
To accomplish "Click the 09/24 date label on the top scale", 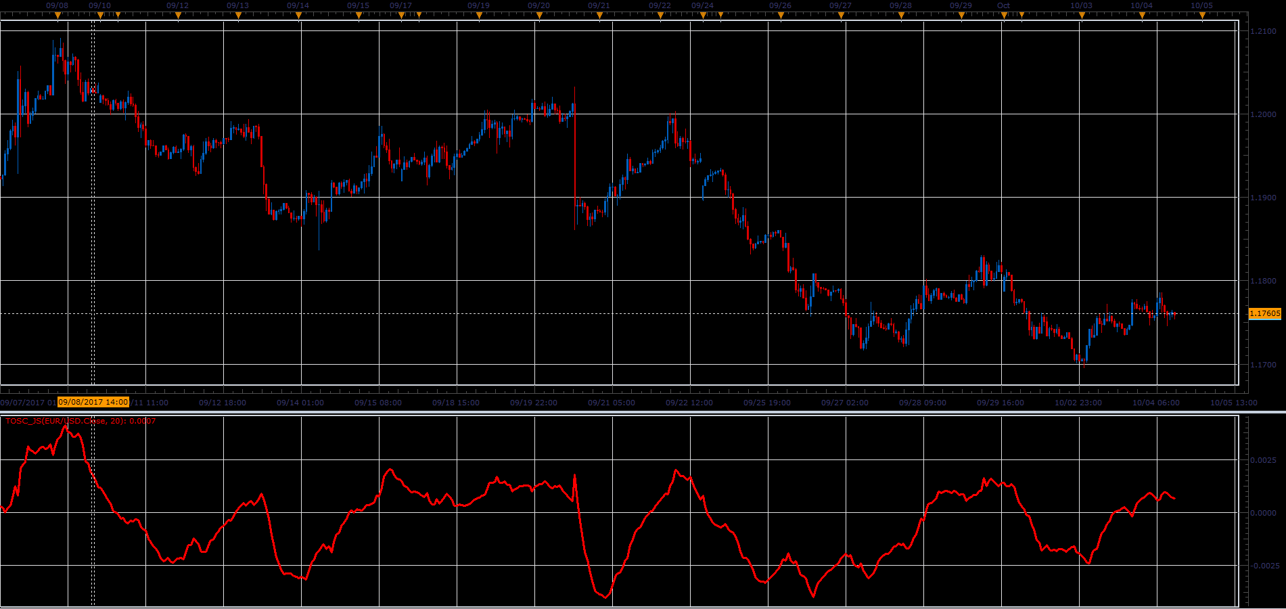I will 702,5.
